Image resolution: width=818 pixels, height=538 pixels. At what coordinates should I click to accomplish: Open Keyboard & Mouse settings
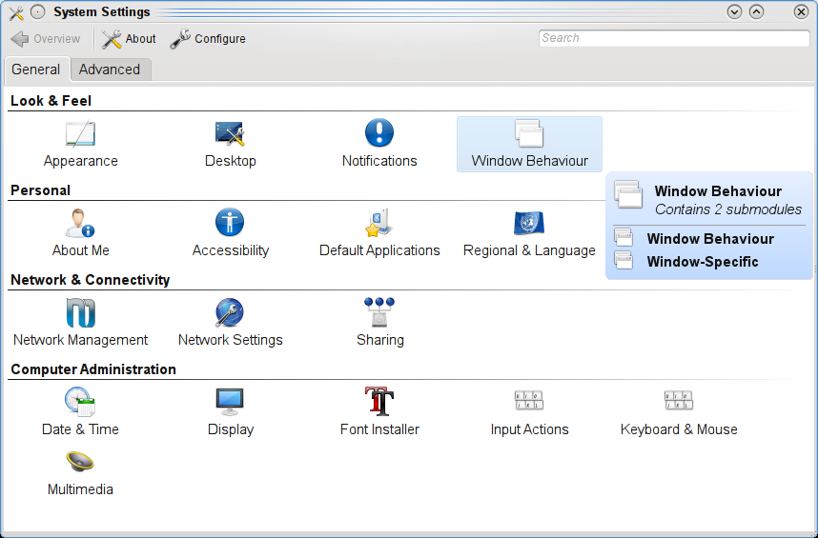pos(679,412)
